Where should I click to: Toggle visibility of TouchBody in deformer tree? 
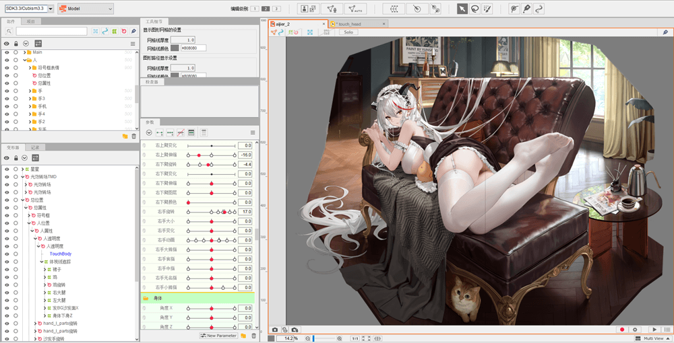(x=7, y=254)
